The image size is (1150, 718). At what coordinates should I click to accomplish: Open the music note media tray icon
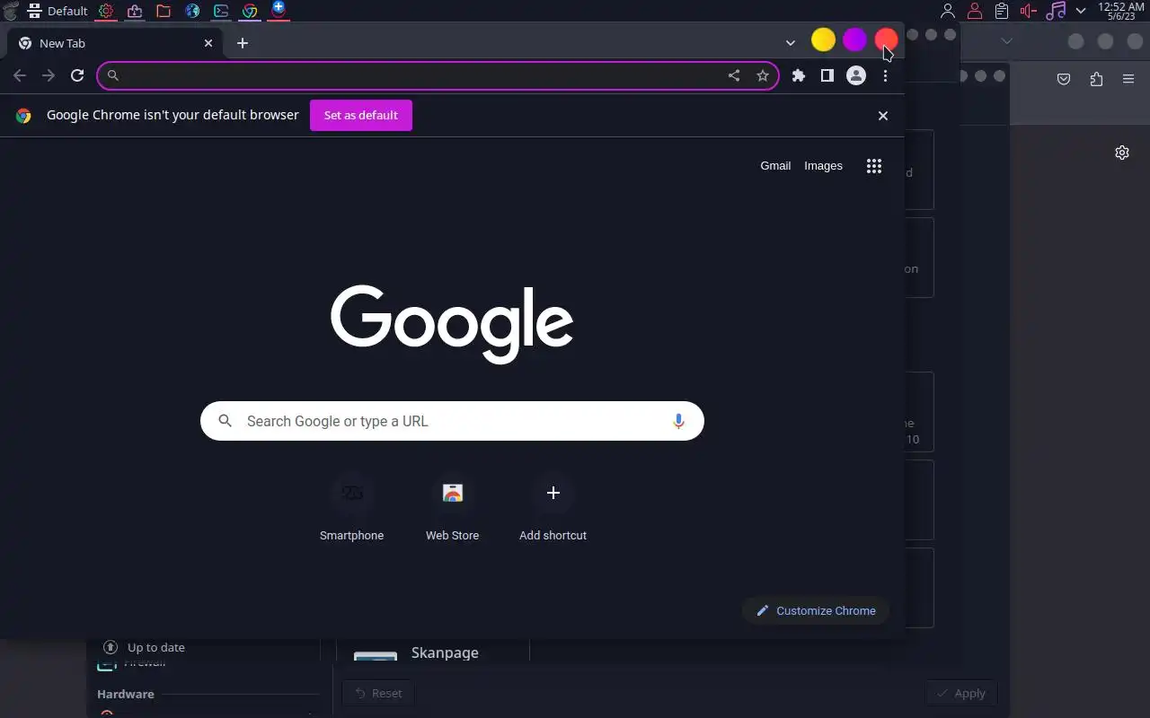pos(1056,11)
